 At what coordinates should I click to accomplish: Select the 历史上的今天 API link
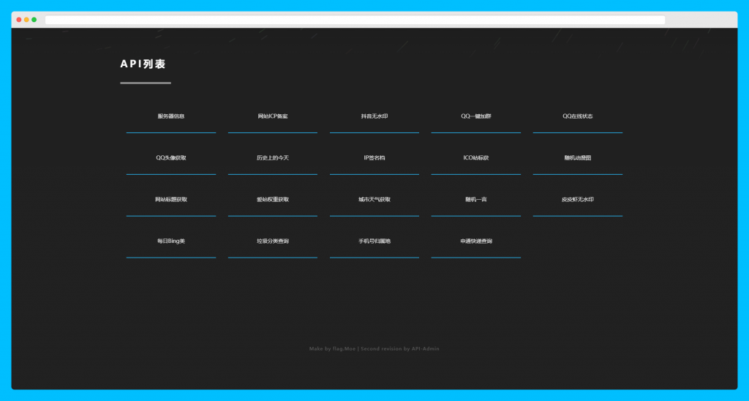coord(273,158)
